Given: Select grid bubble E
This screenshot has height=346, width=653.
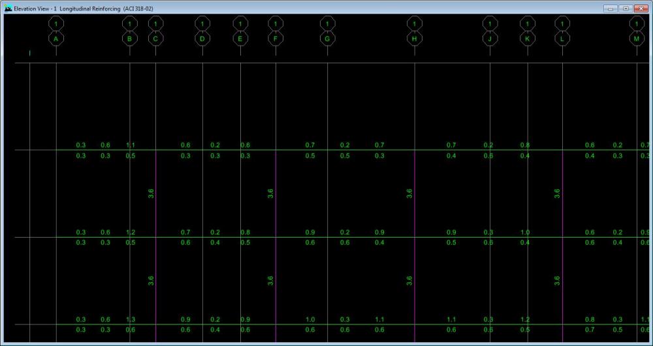Looking at the screenshot, I should [x=240, y=39].
